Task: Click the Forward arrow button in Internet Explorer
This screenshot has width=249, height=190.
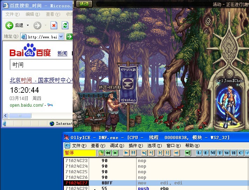Action: tap(37, 25)
